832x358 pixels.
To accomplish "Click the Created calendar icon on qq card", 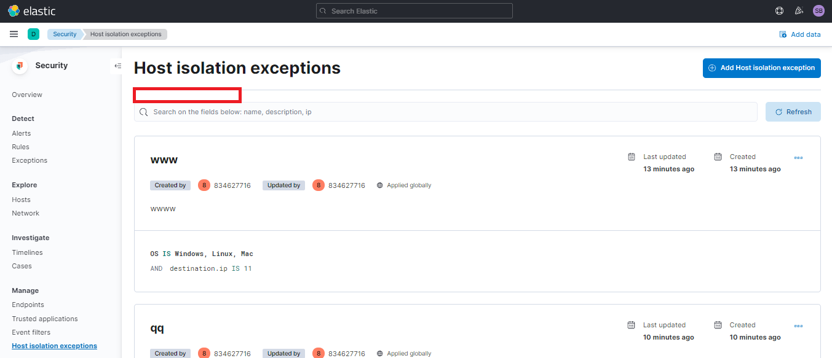I will [717, 324].
